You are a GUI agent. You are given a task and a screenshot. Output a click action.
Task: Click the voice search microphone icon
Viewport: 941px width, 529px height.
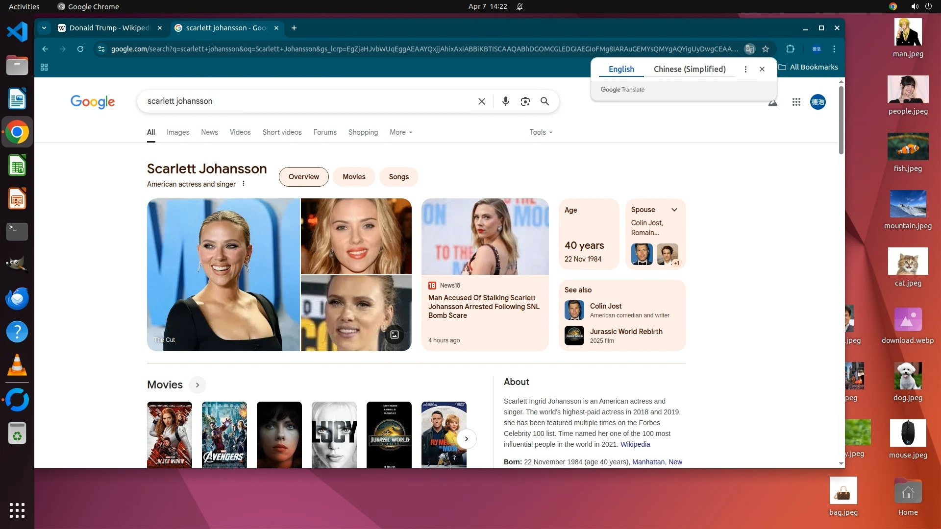[505, 101]
